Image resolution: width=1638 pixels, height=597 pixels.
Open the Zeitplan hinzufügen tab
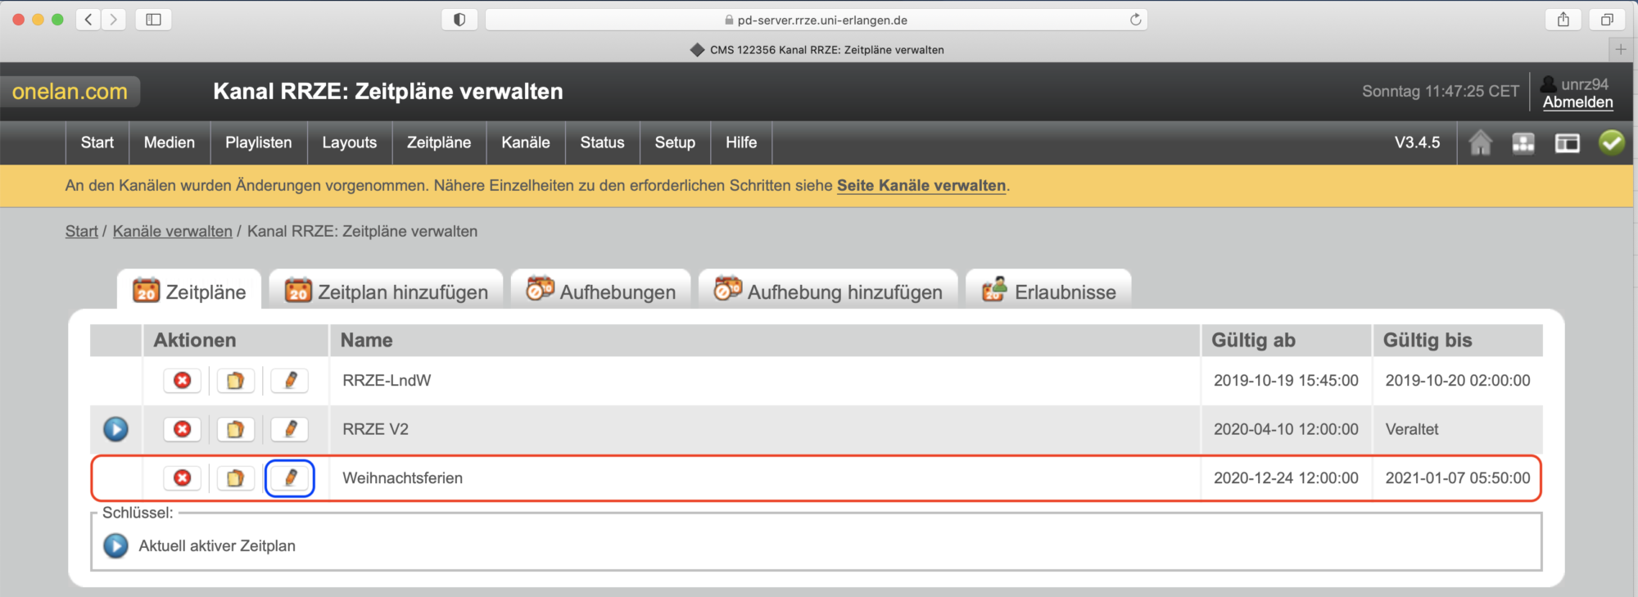tap(387, 292)
